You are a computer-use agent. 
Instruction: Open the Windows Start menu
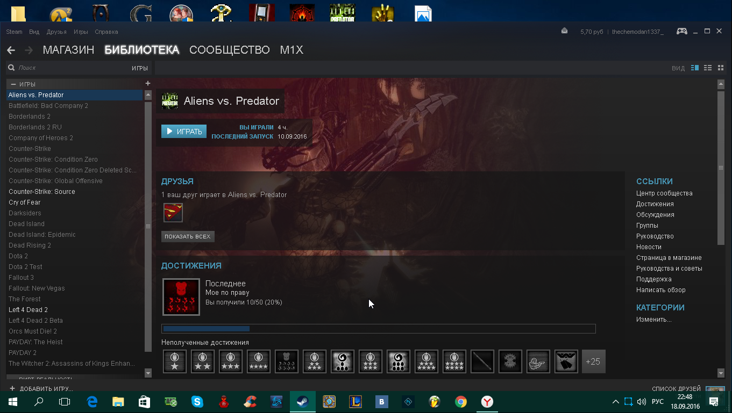[x=13, y=401]
